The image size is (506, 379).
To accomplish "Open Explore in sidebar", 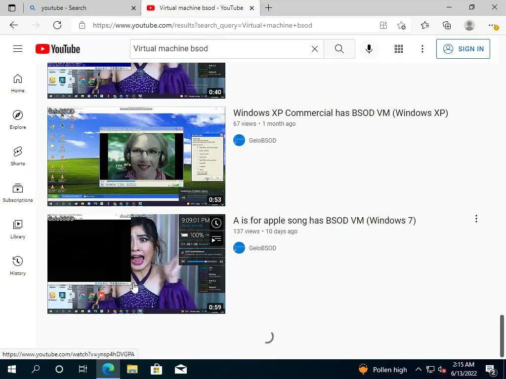I will click(x=18, y=120).
